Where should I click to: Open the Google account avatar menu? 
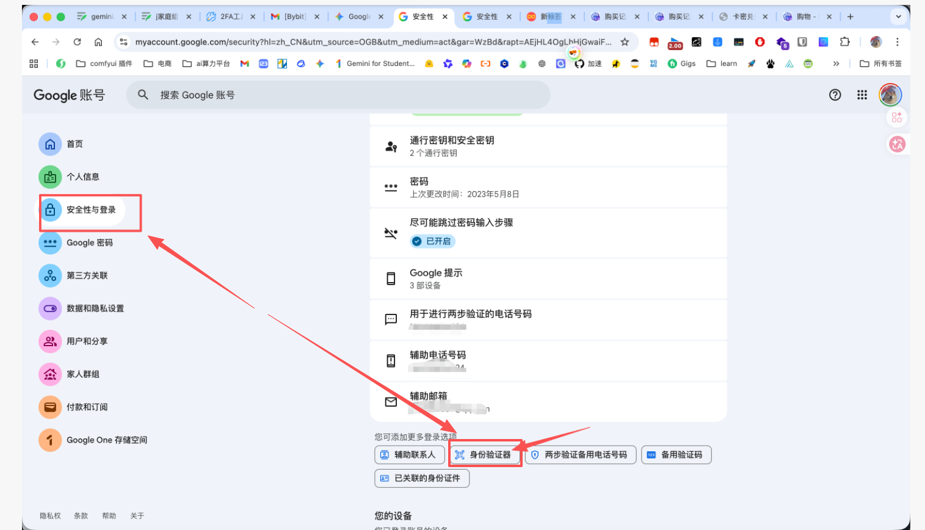(890, 95)
